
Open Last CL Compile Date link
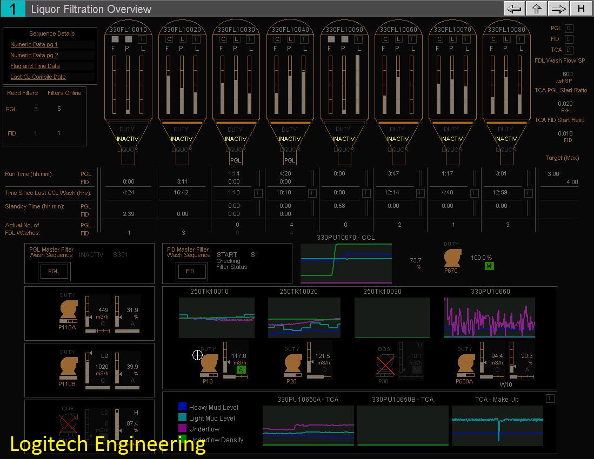click(38, 77)
